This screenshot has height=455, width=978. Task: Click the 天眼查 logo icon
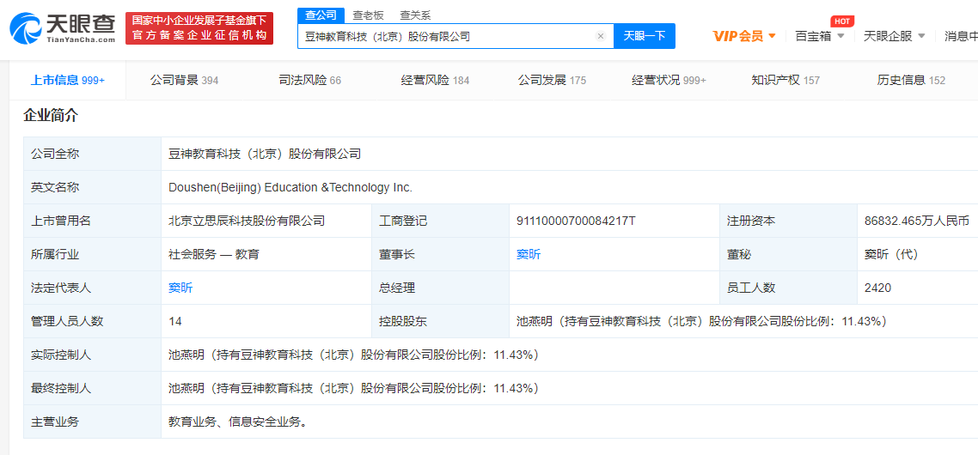[x=26, y=27]
